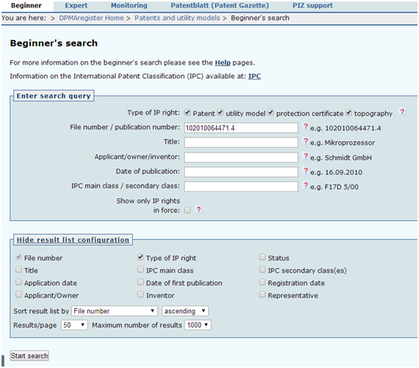Open Sort result list by File number dropdown
This screenshot has height=368, width=419.
[x=114, y=311]
